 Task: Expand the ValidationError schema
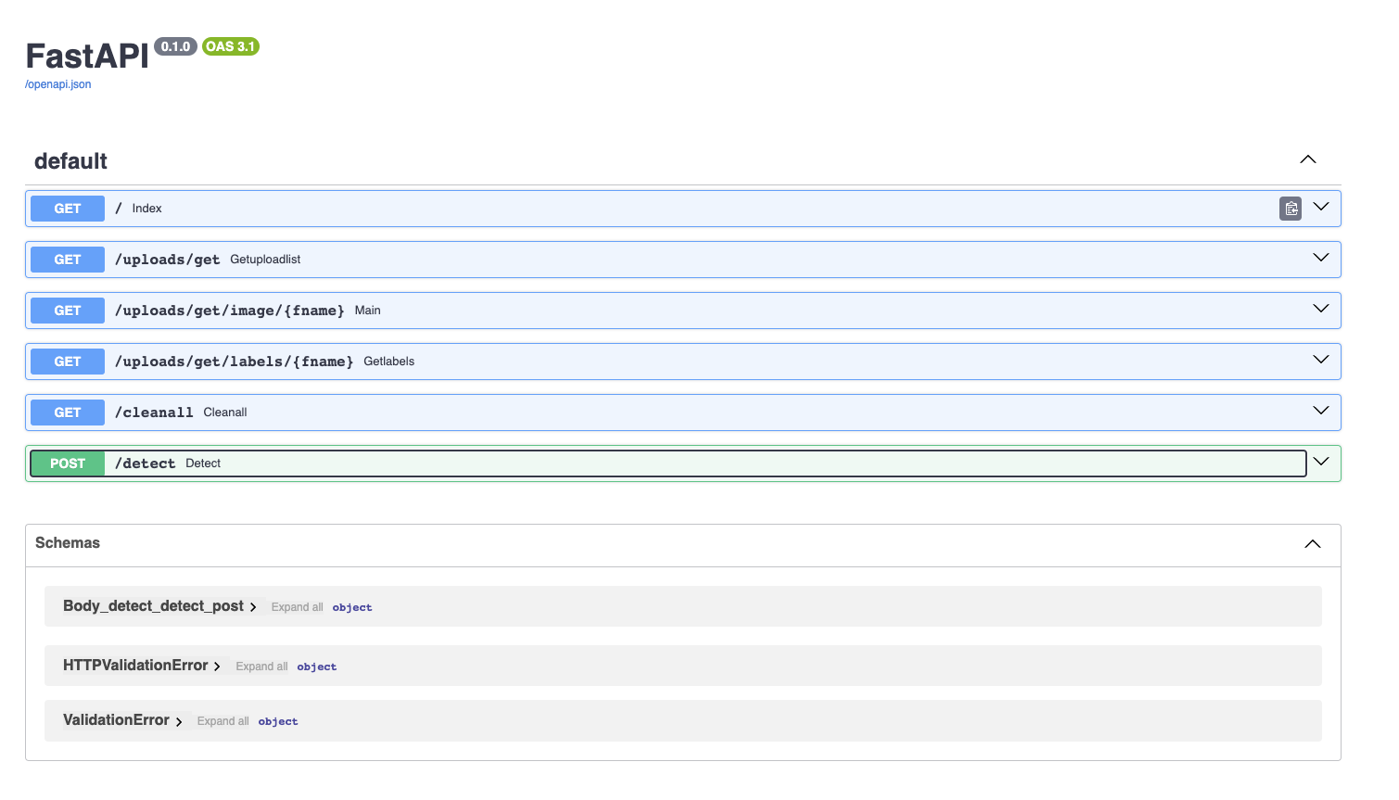coord(122,720)
